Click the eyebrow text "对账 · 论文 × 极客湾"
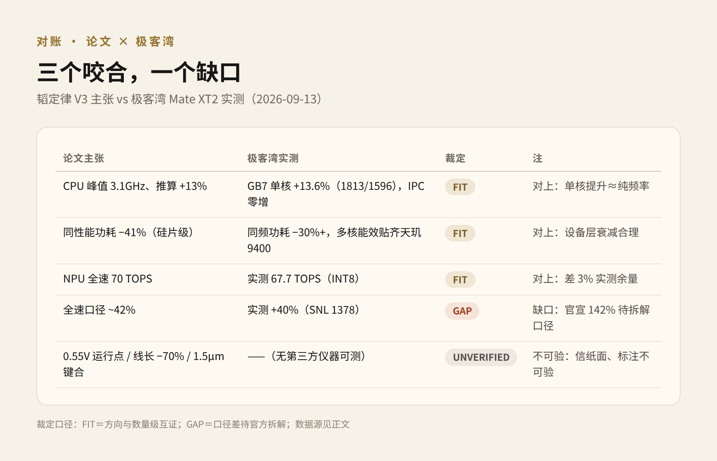Image resolution: width=717 pixels, height=461 pixels. [105, 41]
